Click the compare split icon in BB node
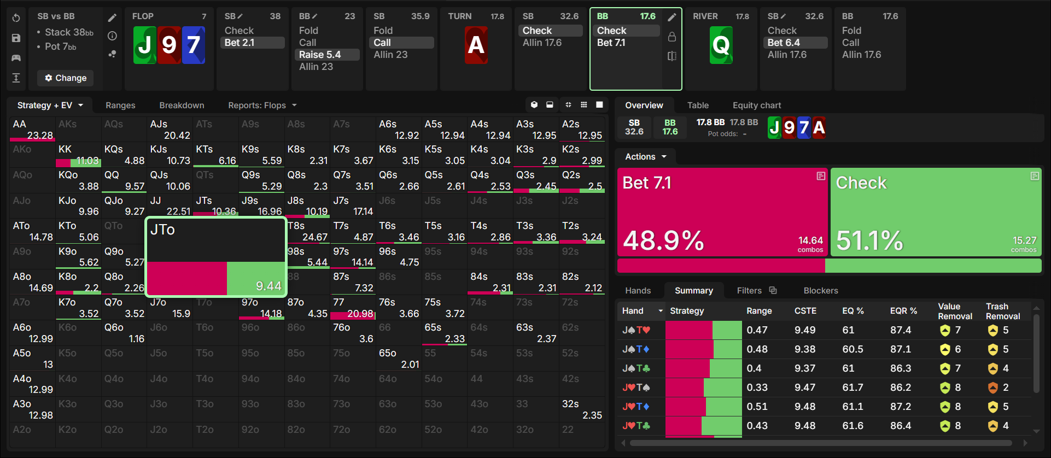 coord(672,56)
